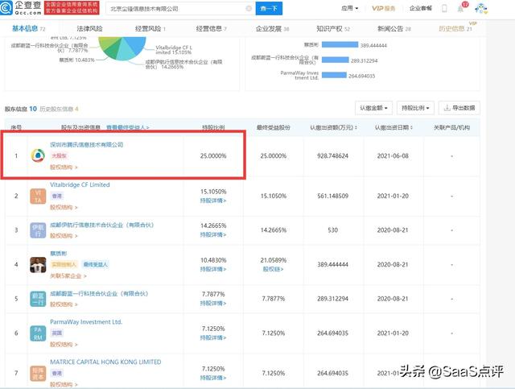The image size is (515, 389).
Task: Click the ParmaWay Investment logo icon
Action: point(38,333)
